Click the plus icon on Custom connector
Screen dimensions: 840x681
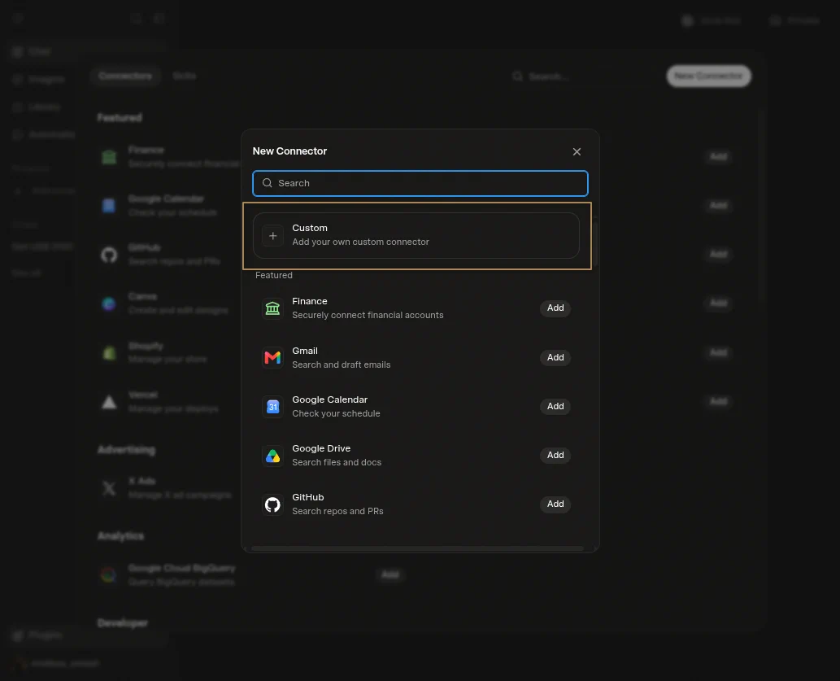pos(272,236)
